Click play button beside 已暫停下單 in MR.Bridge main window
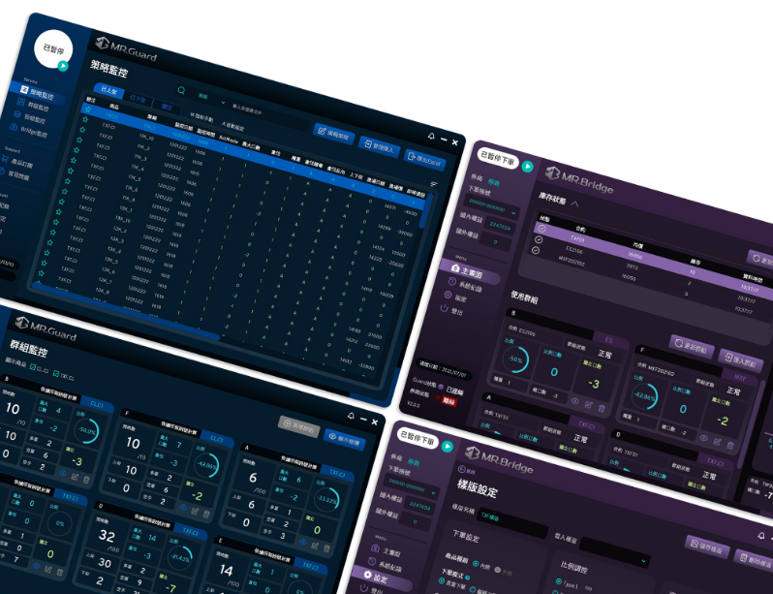773x594 pixels. pos(528,167)
